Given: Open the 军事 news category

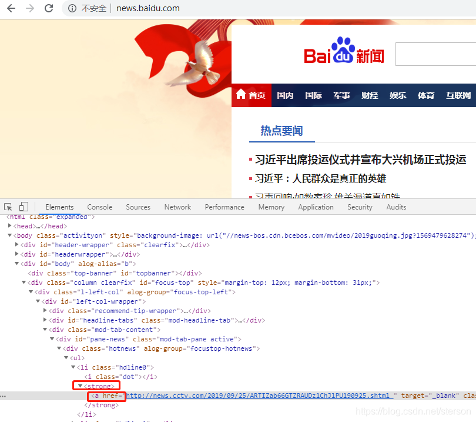Looking at the screenshot, I should (x=341, y=95).
